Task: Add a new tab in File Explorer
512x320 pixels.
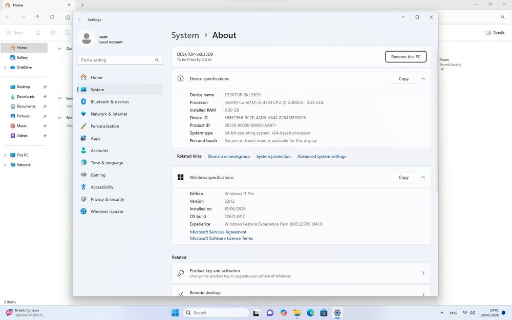Action: point(82,5)
